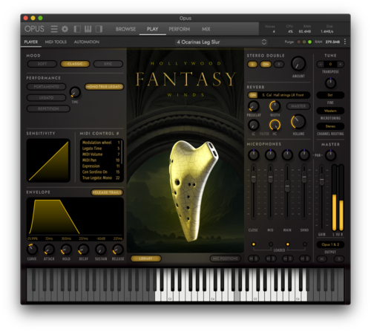This screenshot has height=332, width=371.
Task: Toggle the Mid microphone loaded indicator
Action: coord(271,244)
